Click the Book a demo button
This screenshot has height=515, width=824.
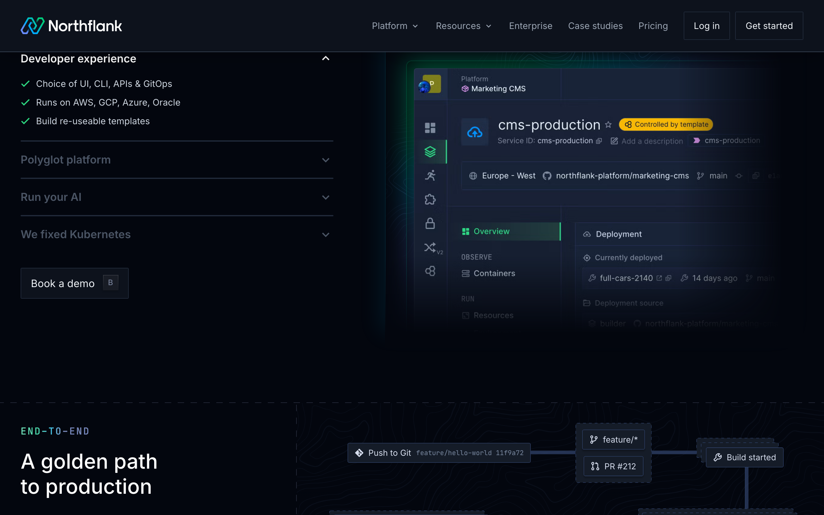click(x=74, y=283)
